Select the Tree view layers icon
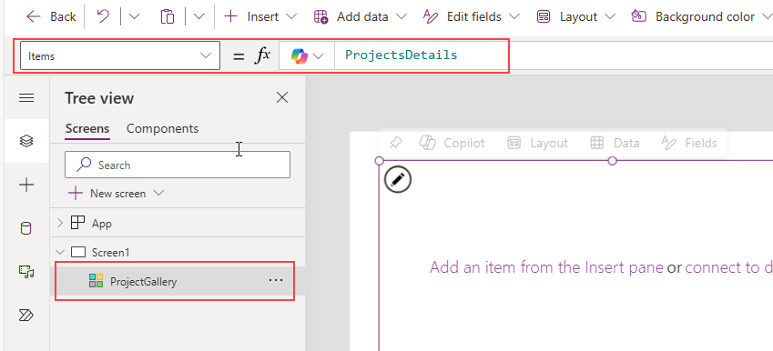This screenshot has width=773, height=351. [26, 141]
